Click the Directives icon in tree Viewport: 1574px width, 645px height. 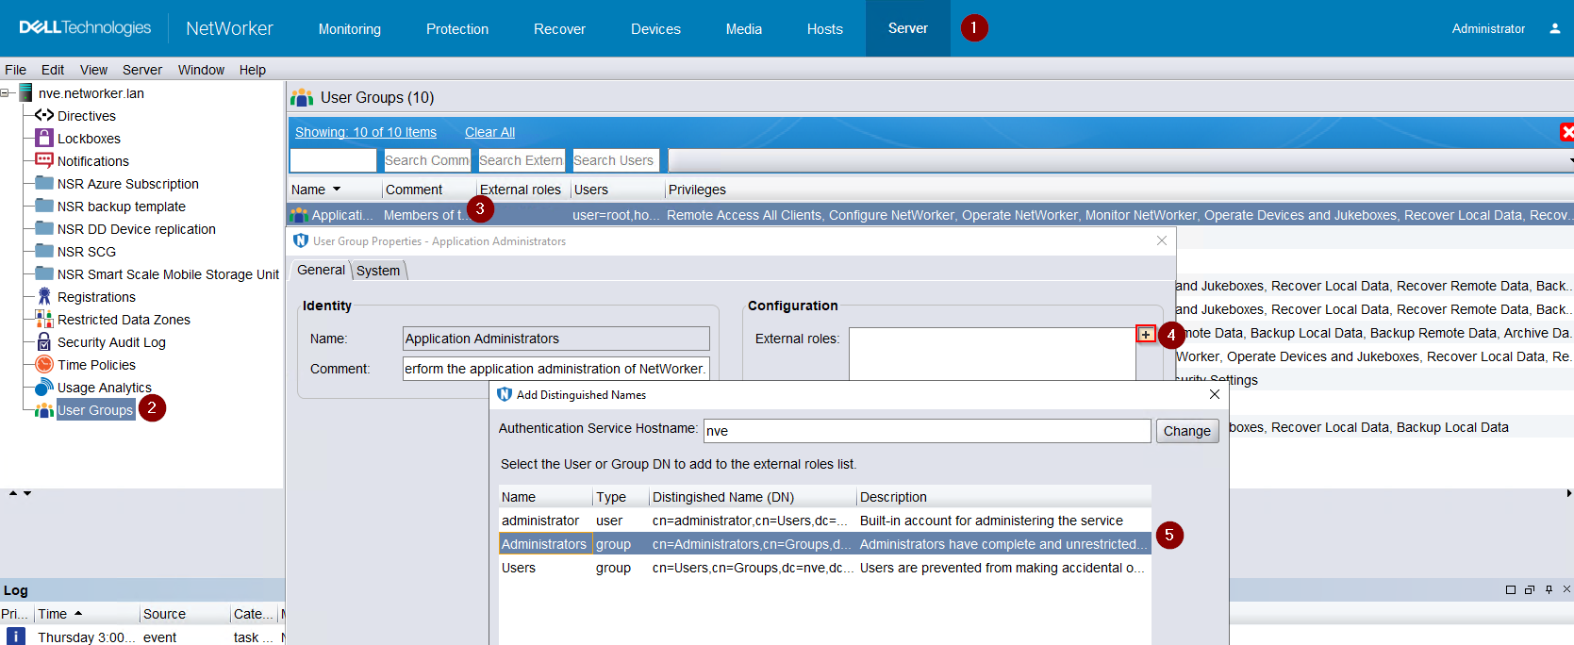(43, 115)
